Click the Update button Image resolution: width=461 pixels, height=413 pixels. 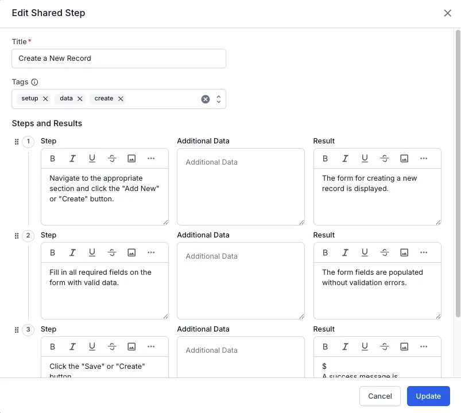click(428, 396)
